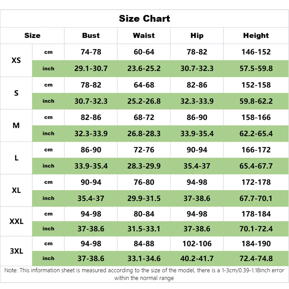
Task: Click the measurement error note text
Action: [x=144, y=274]
